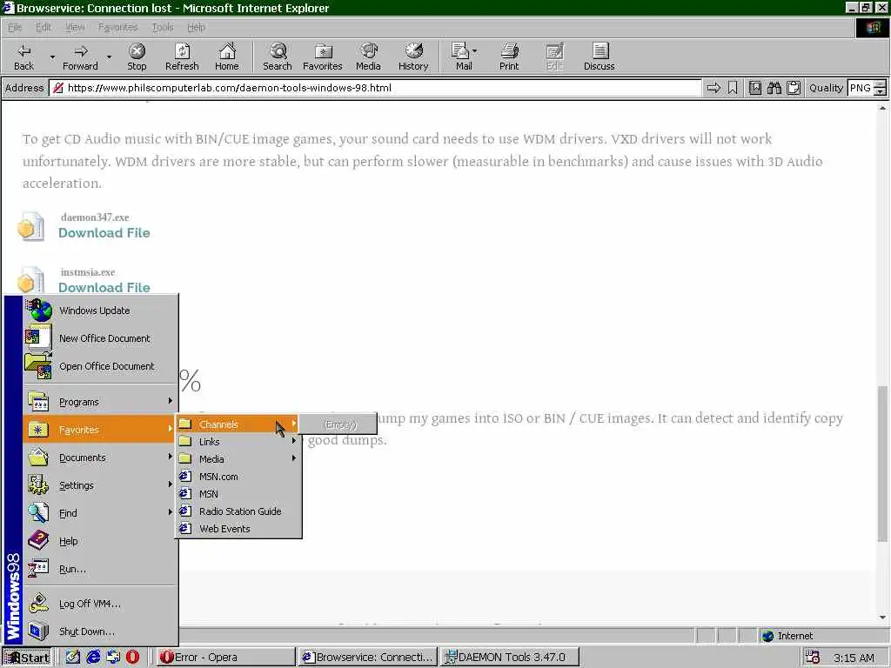The height and width of the screenshot is (668, 891).
Task: Open Back button history dropdown arrow
Action: pos(52,57)
